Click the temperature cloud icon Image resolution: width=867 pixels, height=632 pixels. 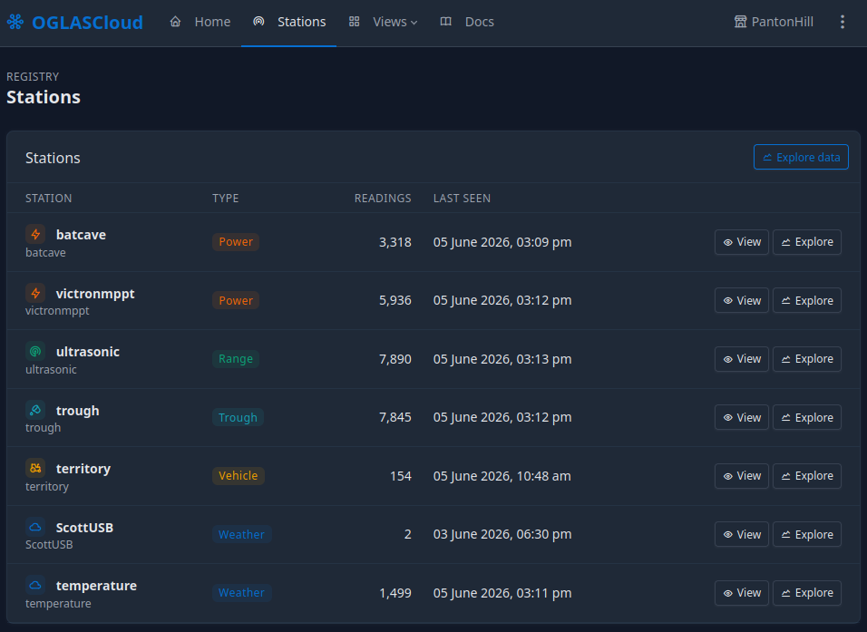[35, 585]
